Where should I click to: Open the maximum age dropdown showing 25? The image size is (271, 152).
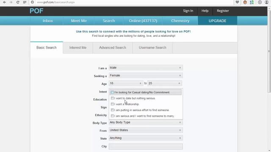click(x=165, y=83)
